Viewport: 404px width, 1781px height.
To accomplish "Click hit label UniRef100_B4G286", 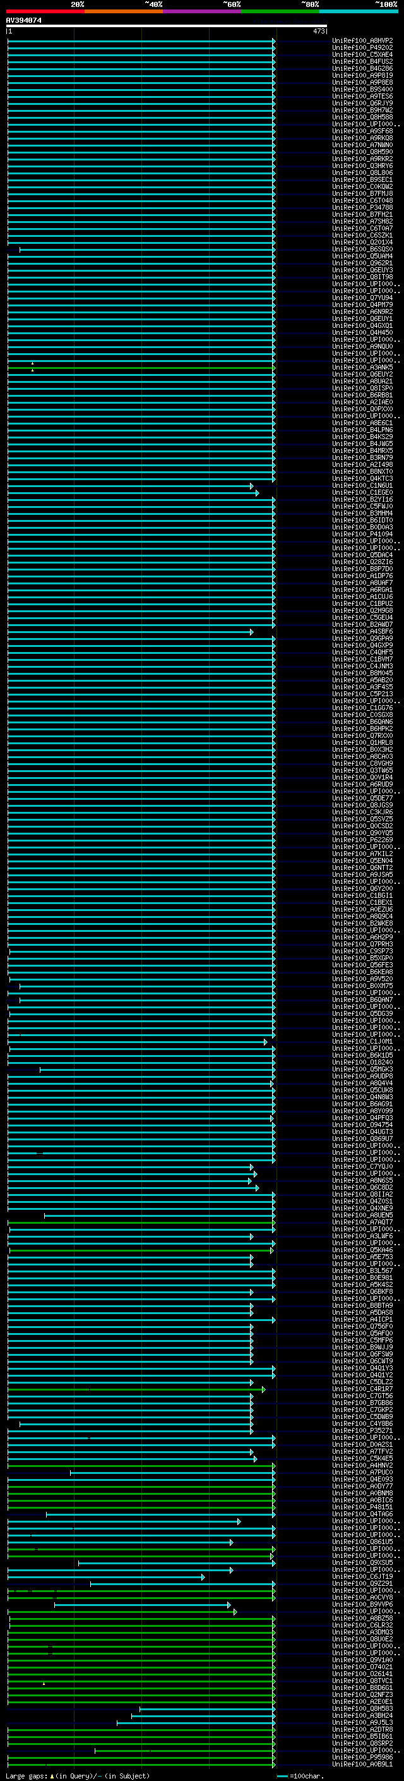I will 362,68.
